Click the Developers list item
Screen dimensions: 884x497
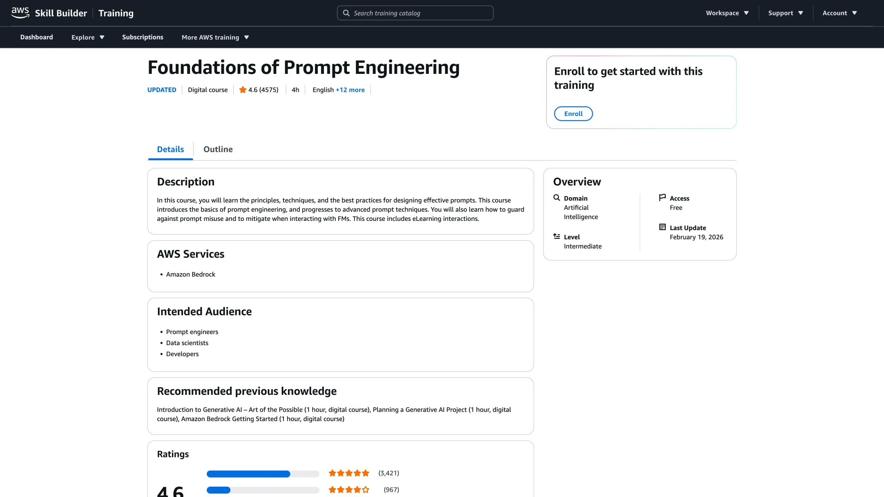point(182,354)
